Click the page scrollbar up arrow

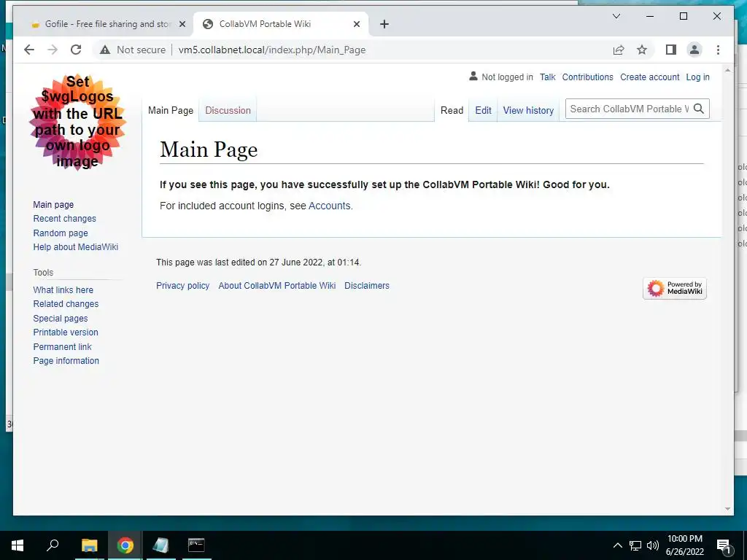[x=727, y=70]
